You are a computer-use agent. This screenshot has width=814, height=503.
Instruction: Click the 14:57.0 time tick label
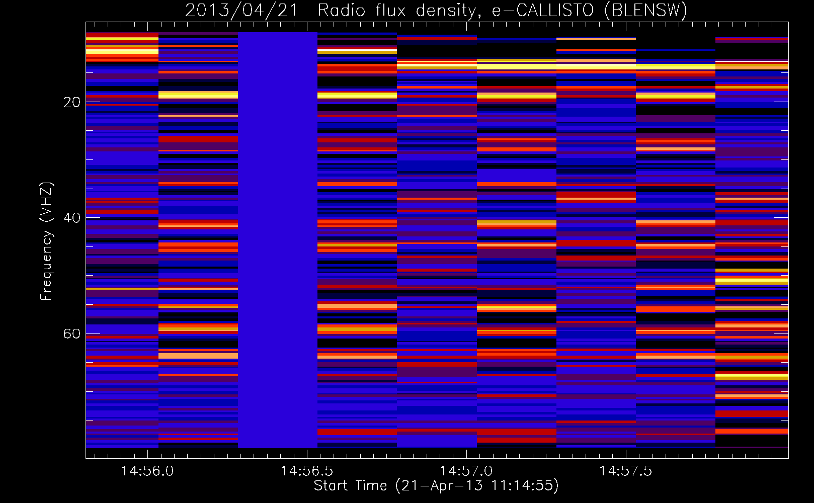[x=466, y=471]
